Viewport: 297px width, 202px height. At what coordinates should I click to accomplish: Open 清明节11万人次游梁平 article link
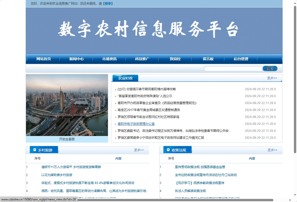coord(71,167)
